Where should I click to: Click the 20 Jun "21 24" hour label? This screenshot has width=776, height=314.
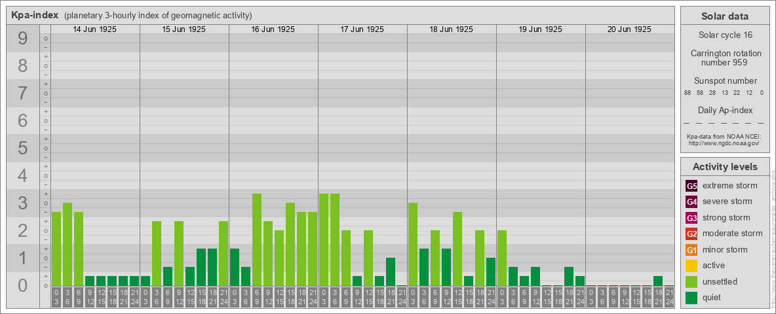[669, 298]
